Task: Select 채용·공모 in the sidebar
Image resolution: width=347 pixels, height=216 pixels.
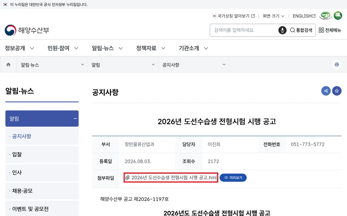Action: click(42, 191)
